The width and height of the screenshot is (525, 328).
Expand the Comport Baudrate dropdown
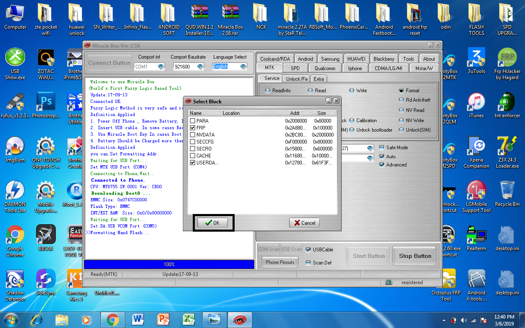point(200,66)
